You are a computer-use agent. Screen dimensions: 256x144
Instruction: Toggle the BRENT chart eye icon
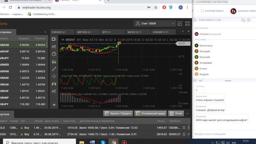[63, 40]
